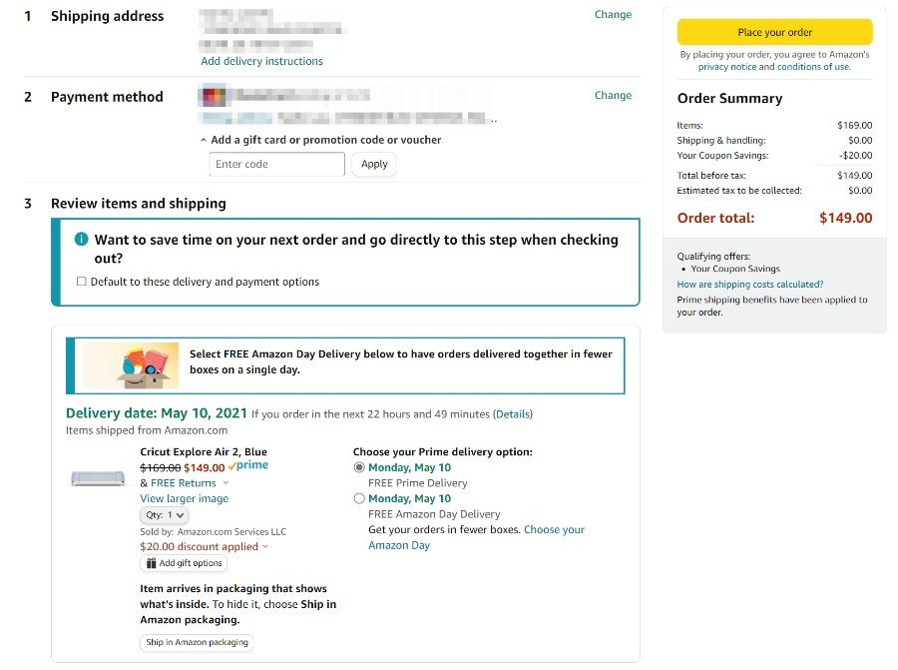Open the Amazon Day Delivery box illustration

[x=131, y=365]
